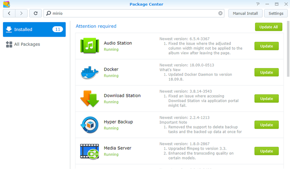
Task: Click Newest version 18.09.0-0513 text
Action: (x=187, y=65)
